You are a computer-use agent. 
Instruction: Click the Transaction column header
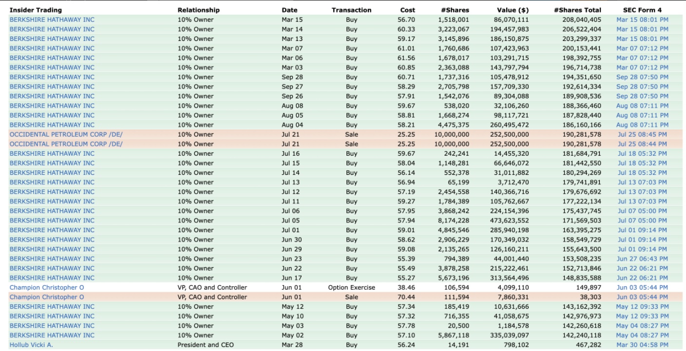pyautogui.click(x=351, y=10)
